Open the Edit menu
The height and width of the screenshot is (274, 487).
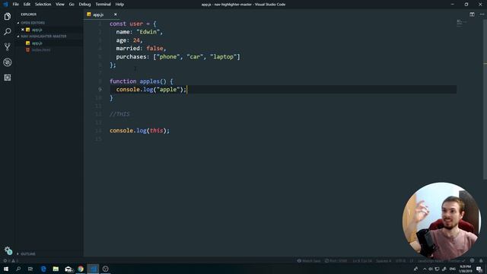click(27, 5)
